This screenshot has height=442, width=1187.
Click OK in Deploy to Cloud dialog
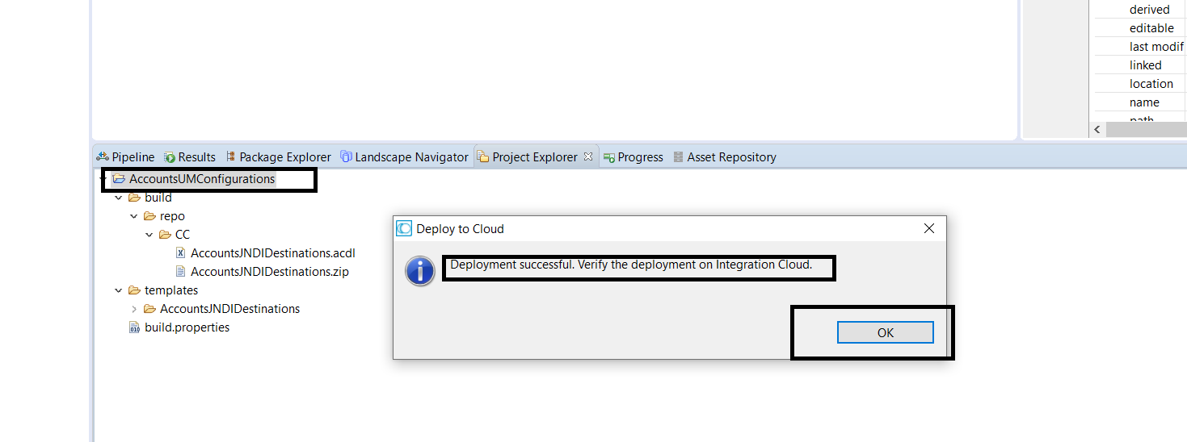[x=885, y=332]
